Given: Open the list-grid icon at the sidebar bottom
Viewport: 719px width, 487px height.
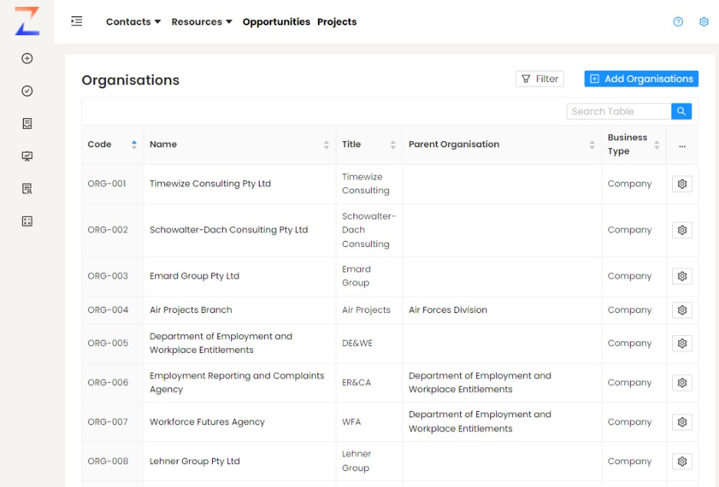Looking at the screenshot, I should (x=27, y=222).
